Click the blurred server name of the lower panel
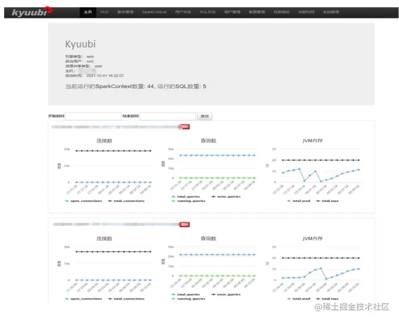 click(116, 225)
